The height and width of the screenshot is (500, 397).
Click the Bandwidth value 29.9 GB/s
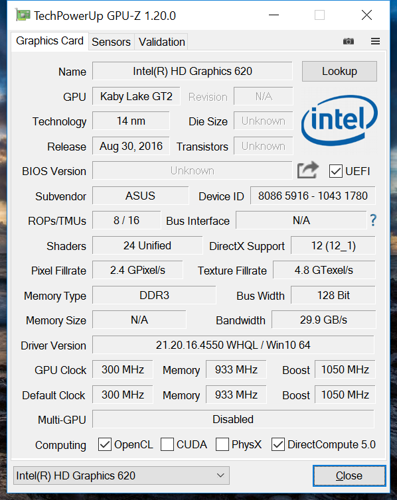click(x=323, y=320)
